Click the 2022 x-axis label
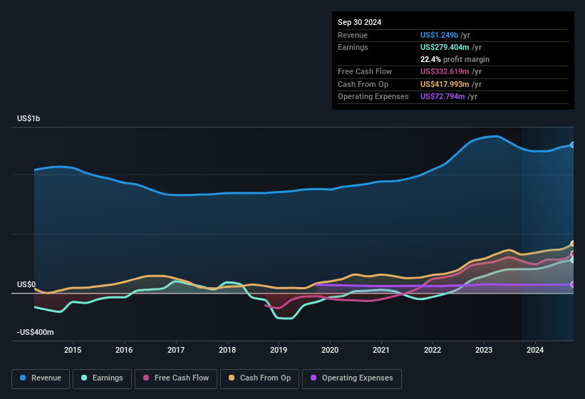The width and height of the screenshot is (585, 399). tap(433, 350)
